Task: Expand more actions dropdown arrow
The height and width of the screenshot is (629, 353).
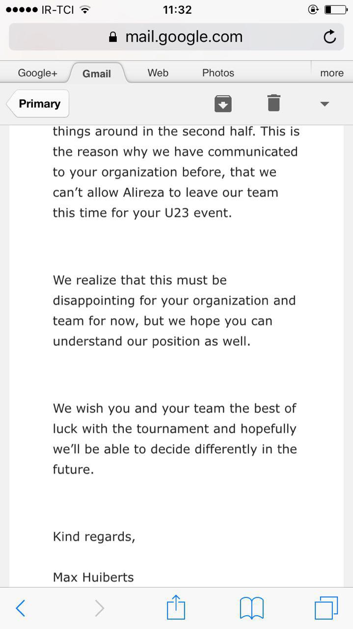Action: (x=324, y=104)
